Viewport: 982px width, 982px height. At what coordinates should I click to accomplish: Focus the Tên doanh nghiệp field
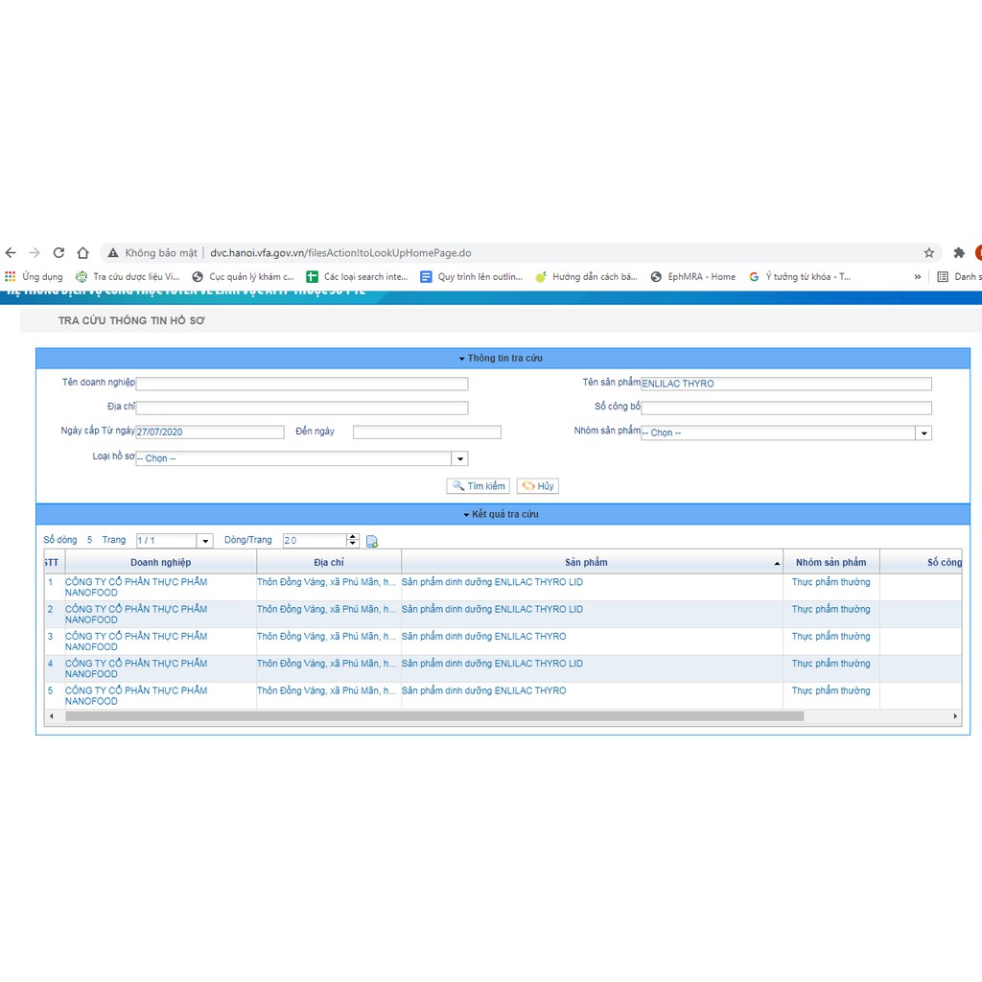pyautogui.click(x=302, y=384)
